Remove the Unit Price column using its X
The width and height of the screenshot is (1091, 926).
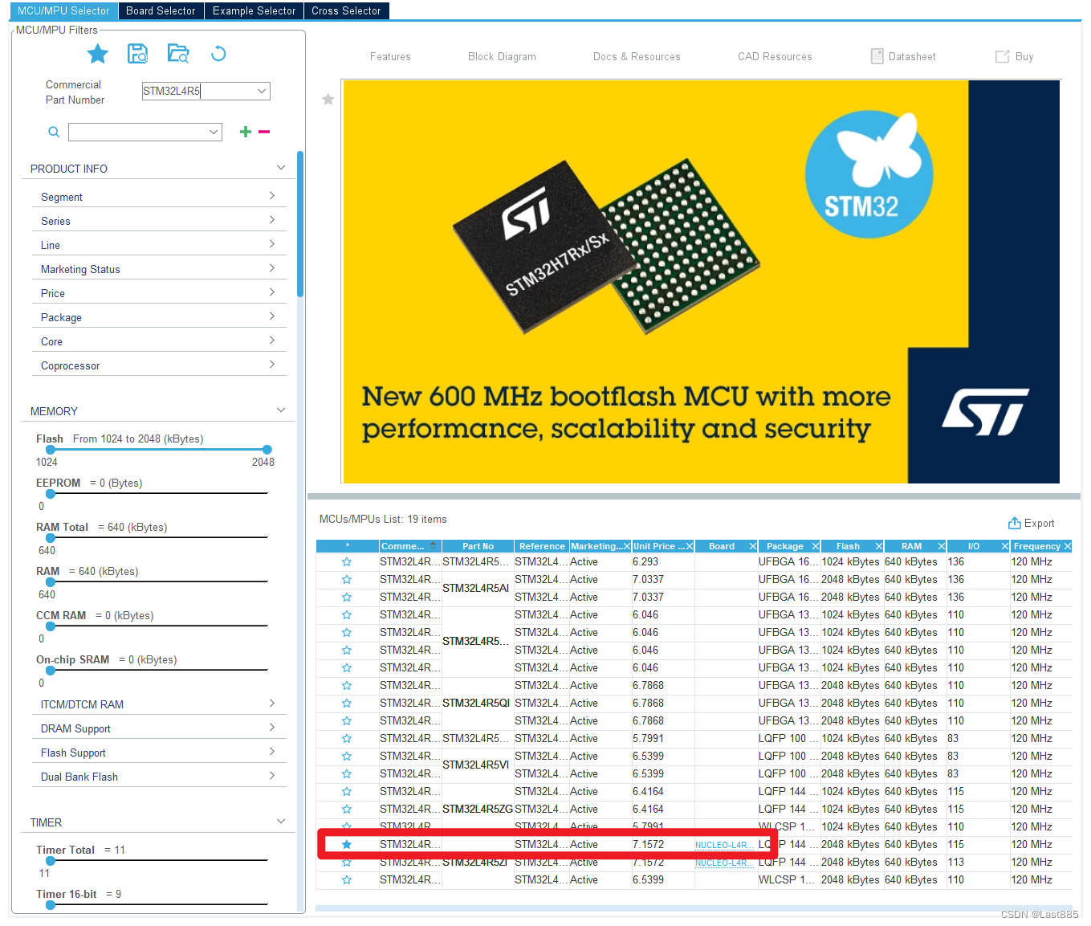(x=690, y=546)
